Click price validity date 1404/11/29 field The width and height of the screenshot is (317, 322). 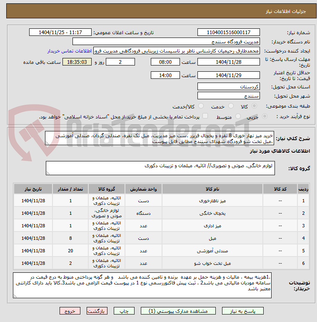(x=228, y=75)
